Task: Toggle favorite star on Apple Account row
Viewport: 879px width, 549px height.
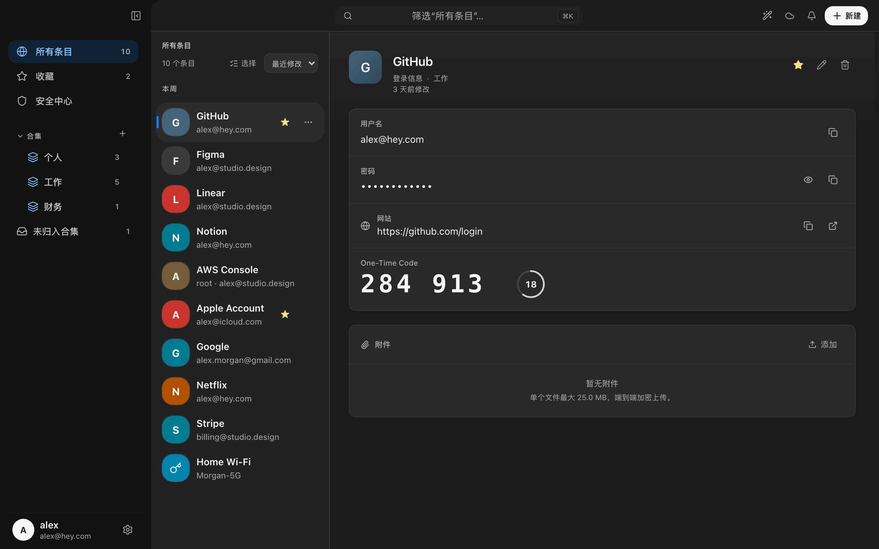Action: pos(285,314)
